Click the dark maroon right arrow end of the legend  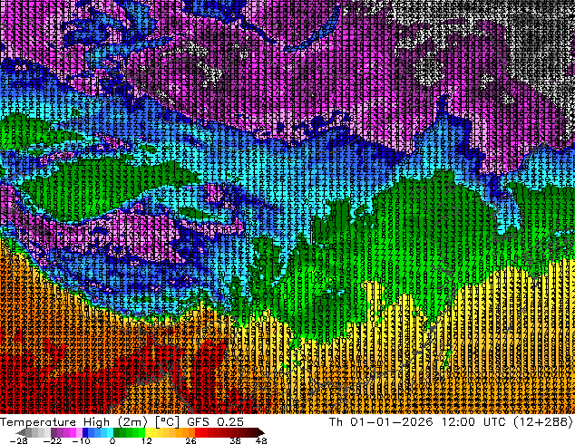point(260,432)
